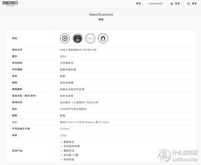
Task: Click the star icon beside 目录
Action: tap(172, 4)
